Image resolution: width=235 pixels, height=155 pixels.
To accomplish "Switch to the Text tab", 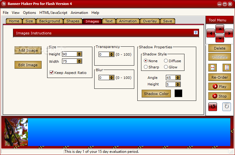I will pos(109,21).
